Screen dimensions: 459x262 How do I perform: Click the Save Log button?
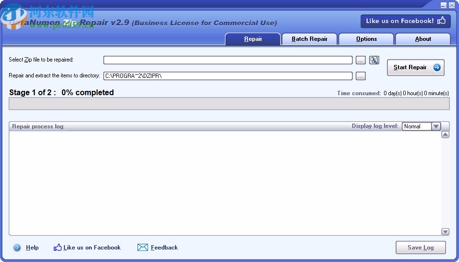[421, 248]
